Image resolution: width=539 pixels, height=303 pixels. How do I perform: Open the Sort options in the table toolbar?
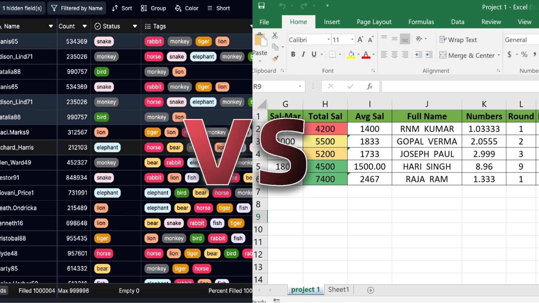122,8
